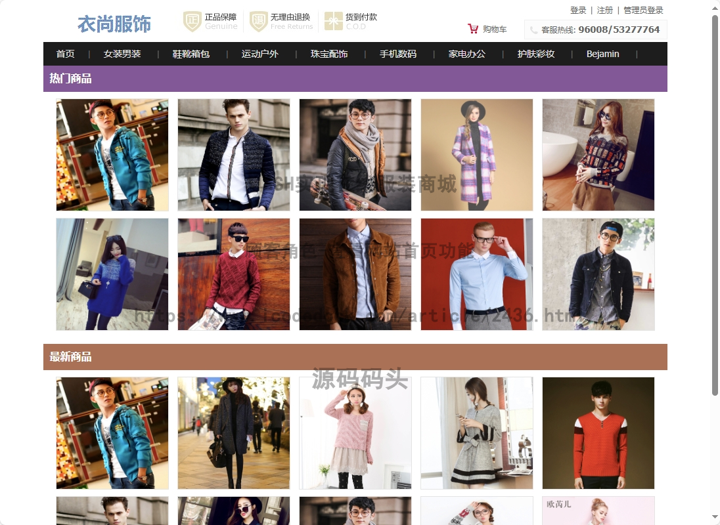The width and height of the screenshot is (720, 525).
Task: Open the blue sweater woman product
Action: coord(112,274)
